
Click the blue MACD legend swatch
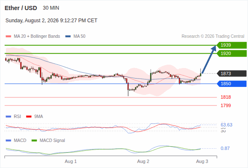coord(8,141)
